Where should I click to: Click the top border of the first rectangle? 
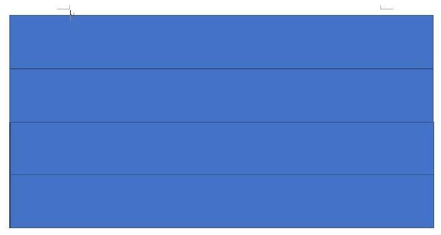pyautogui.click(x=221, y=15)
